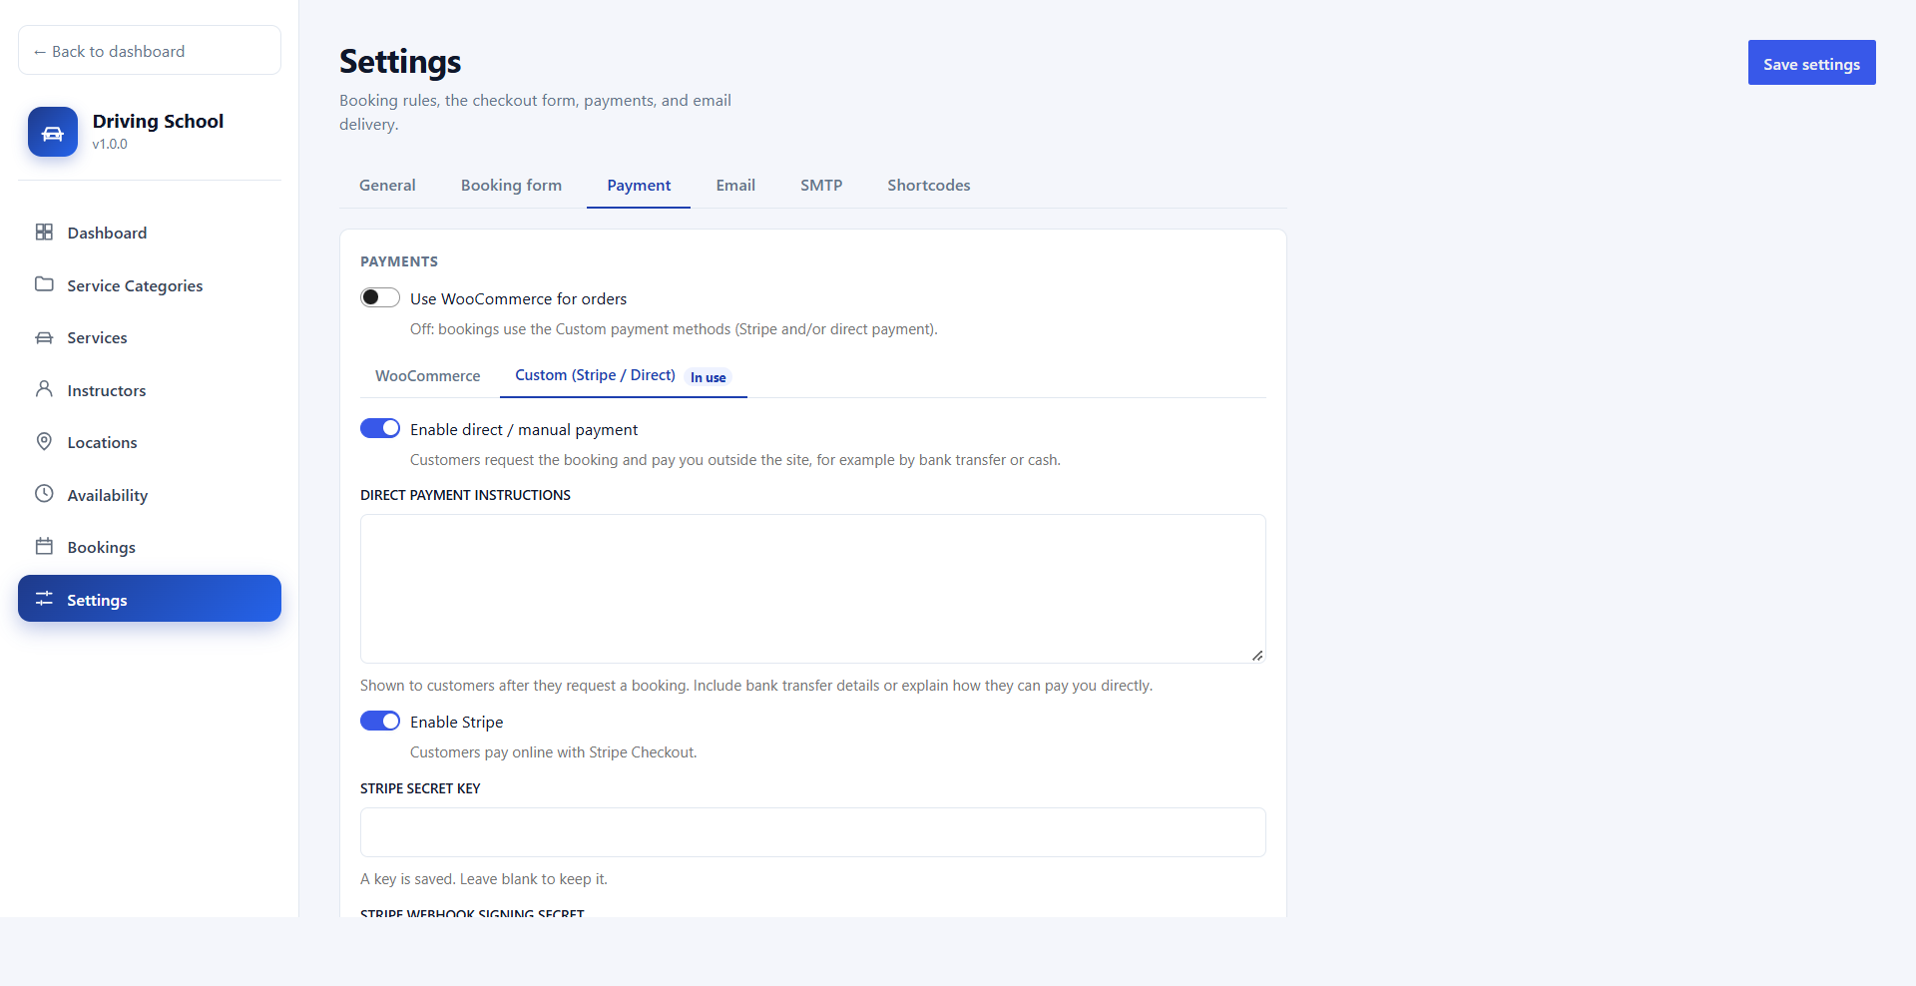The height and width of the screenshot is (986, 1916).
Task: Select the Payment tab
Action: 639,185
